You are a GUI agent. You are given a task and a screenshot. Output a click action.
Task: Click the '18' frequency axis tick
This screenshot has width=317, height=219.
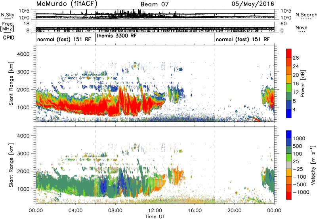tap(27, 24)
